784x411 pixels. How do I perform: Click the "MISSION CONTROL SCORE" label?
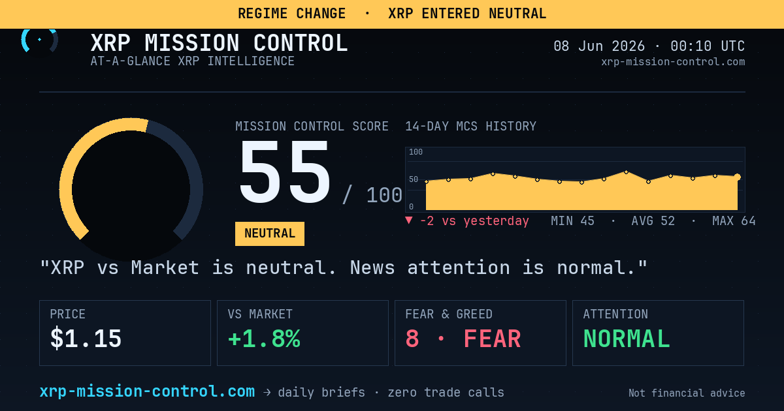click(x=312, y=127)
